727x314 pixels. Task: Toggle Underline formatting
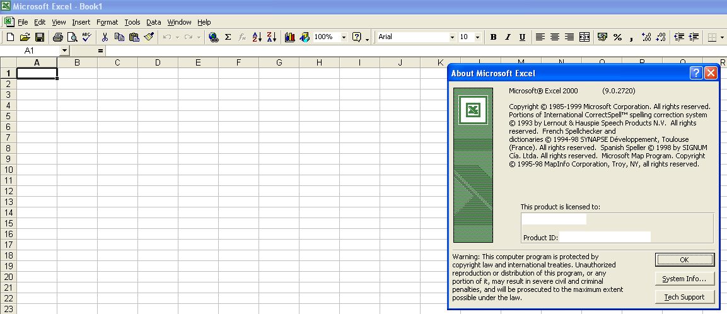click(x=522, y=37)
